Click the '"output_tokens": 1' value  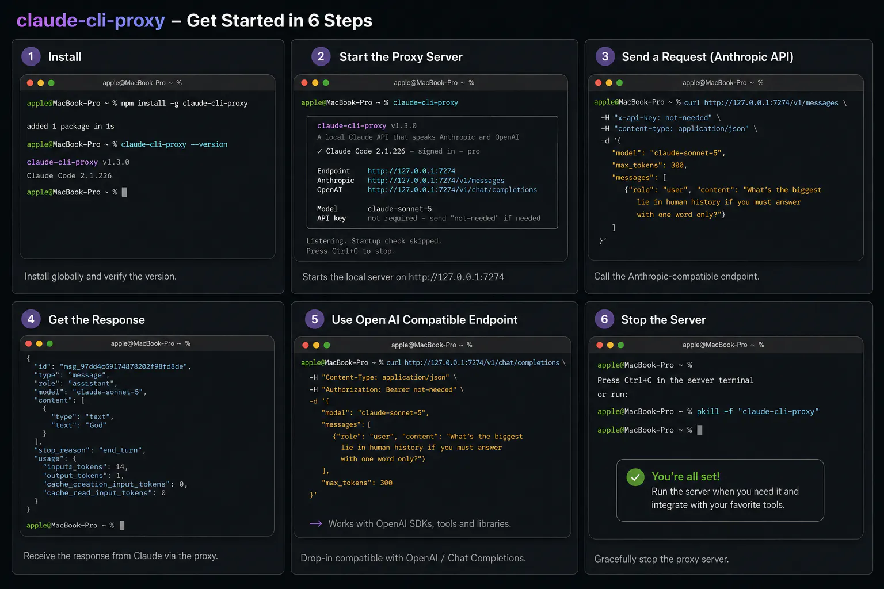click(83, 476)
